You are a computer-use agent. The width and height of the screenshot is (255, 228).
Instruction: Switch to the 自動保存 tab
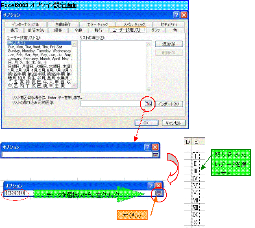coord(63,24)
